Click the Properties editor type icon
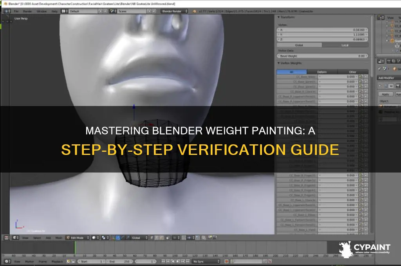This screenshot has width=401, height=266. (381, 61)
